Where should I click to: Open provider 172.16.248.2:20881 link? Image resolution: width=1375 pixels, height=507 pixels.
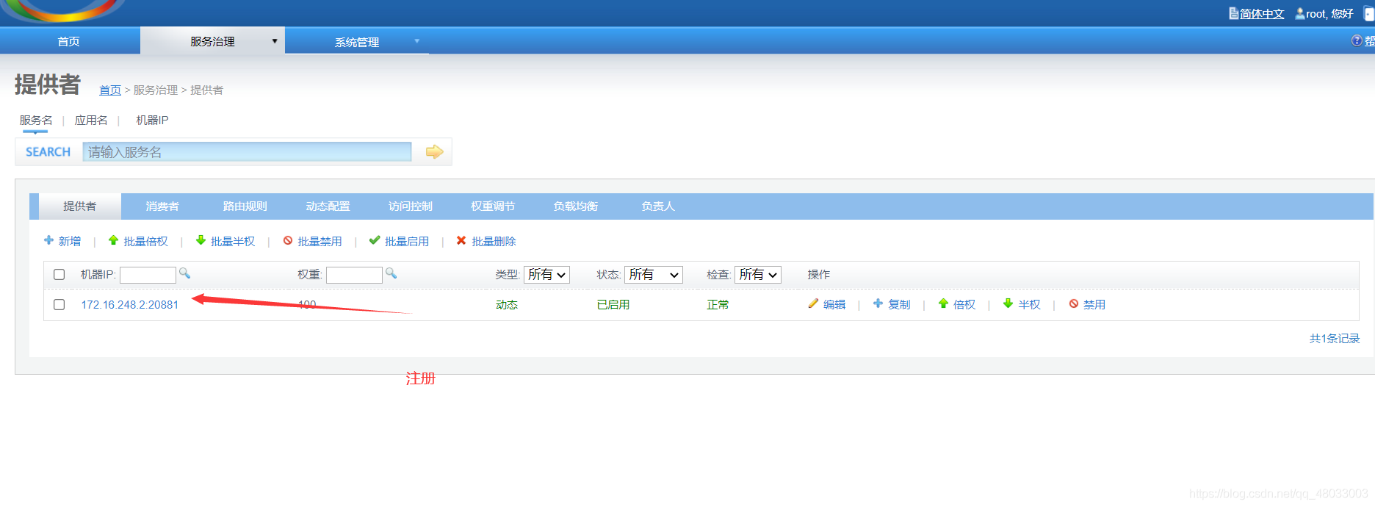click(x=130, y=304)
